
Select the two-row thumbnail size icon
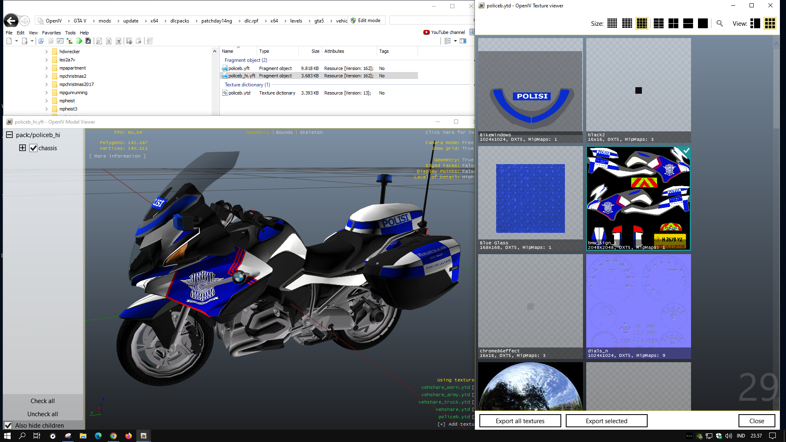(x=688, y=24)
